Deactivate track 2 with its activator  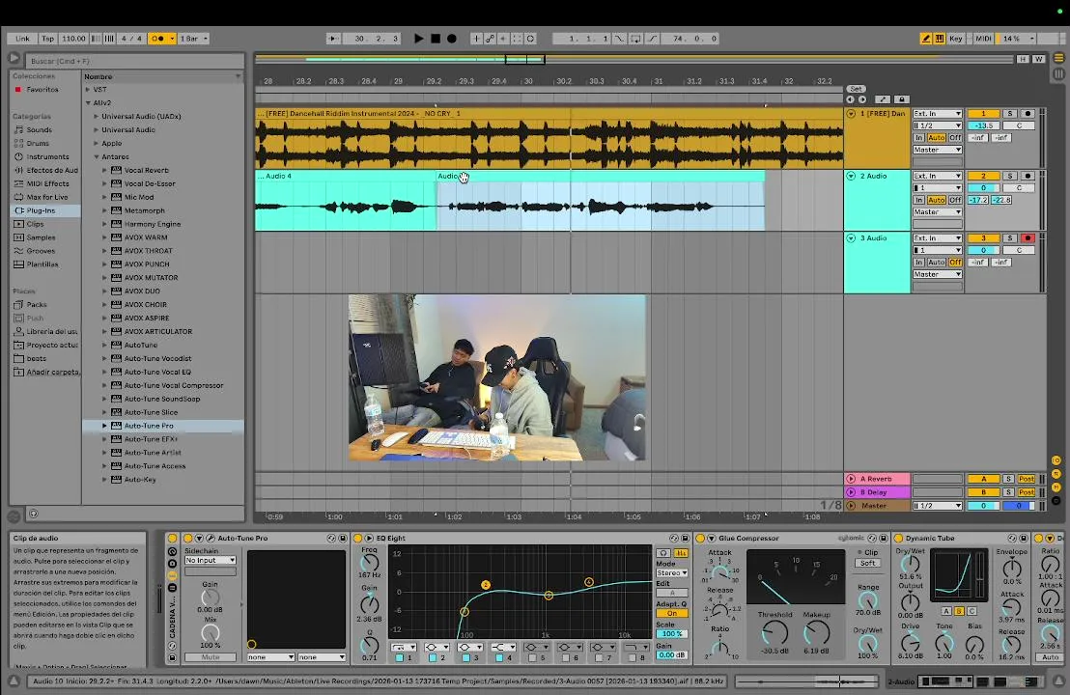[983, 176]
